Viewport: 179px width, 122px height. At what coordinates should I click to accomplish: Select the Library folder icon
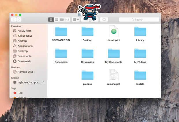(140, 32)
